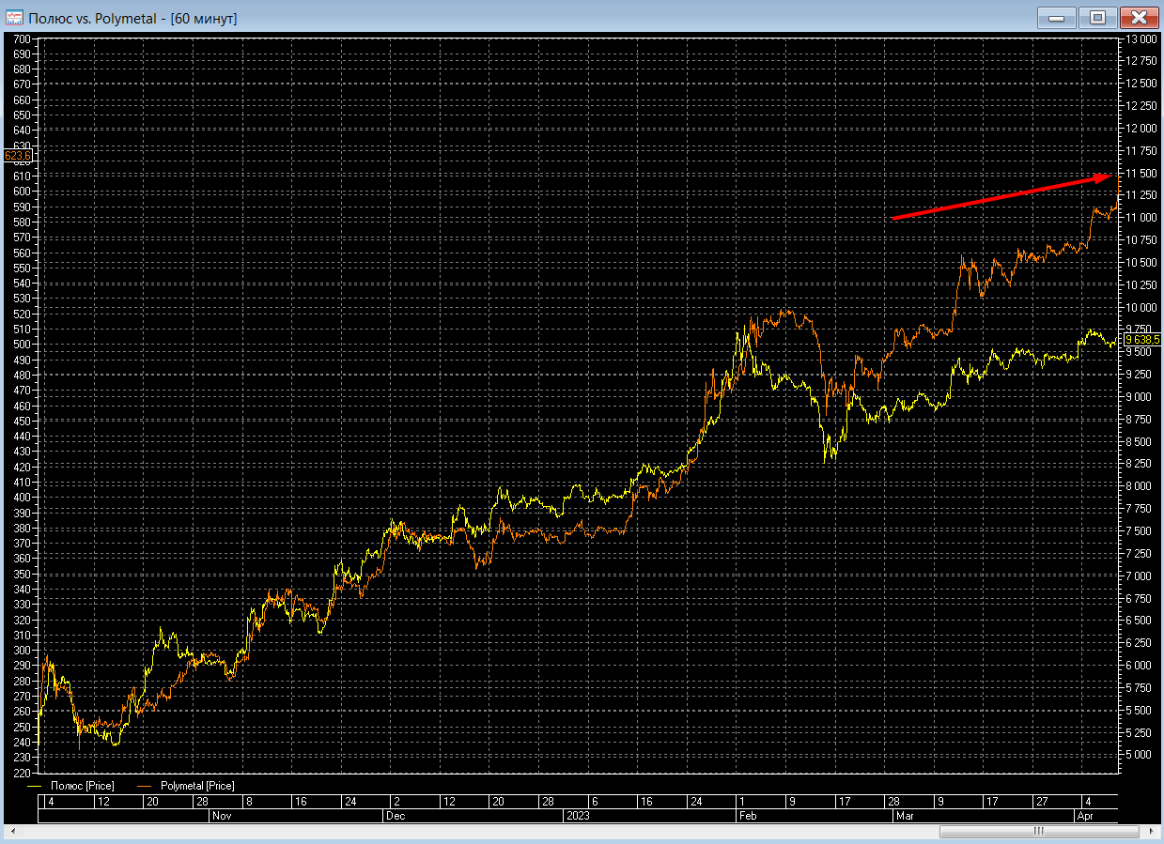Maximize the Полюс vs. Polymetal chart window
The width and height of the screenshot is (1164, 844).
tap(1098, 17)
